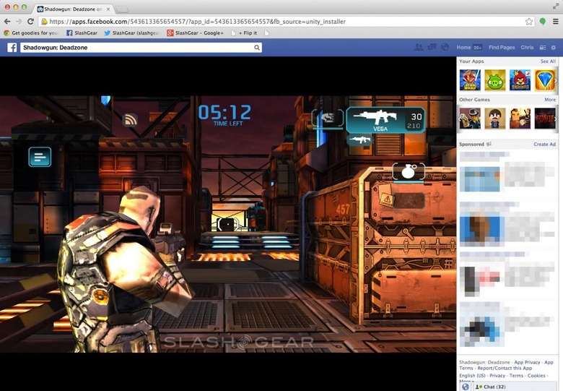Viewport: 563px width, 391px height.
Task: Throw grenade using grenade icon
Action: click(409, 171)
